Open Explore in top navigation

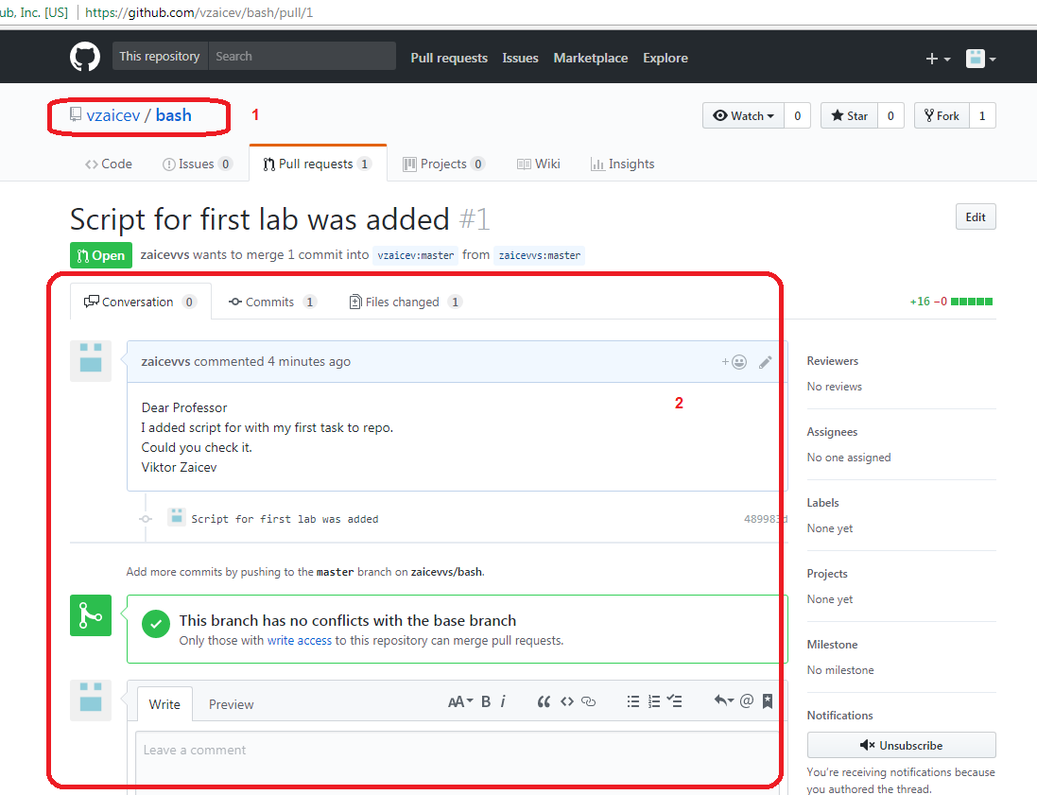665,59
